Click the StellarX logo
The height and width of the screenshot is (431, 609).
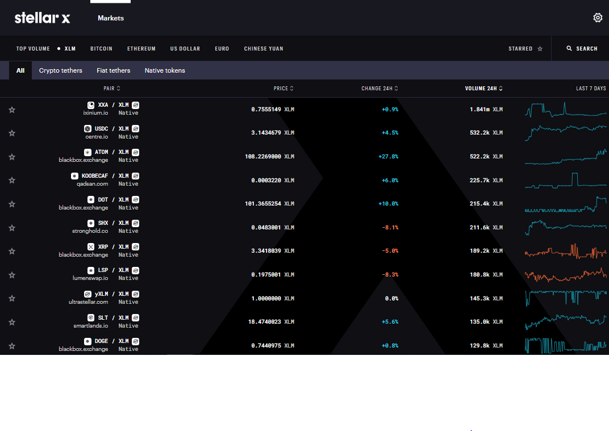[x=43, y=18]
